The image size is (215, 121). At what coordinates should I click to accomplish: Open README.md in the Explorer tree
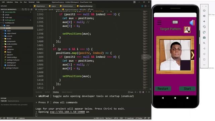tap(11, 65)
